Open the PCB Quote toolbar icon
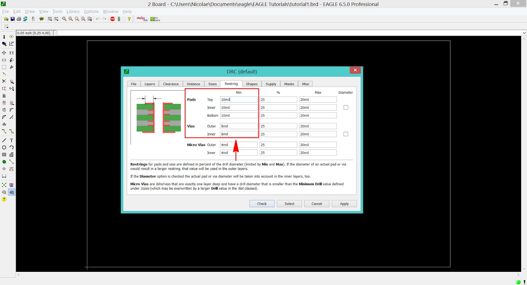 click(x=155, y=19)
